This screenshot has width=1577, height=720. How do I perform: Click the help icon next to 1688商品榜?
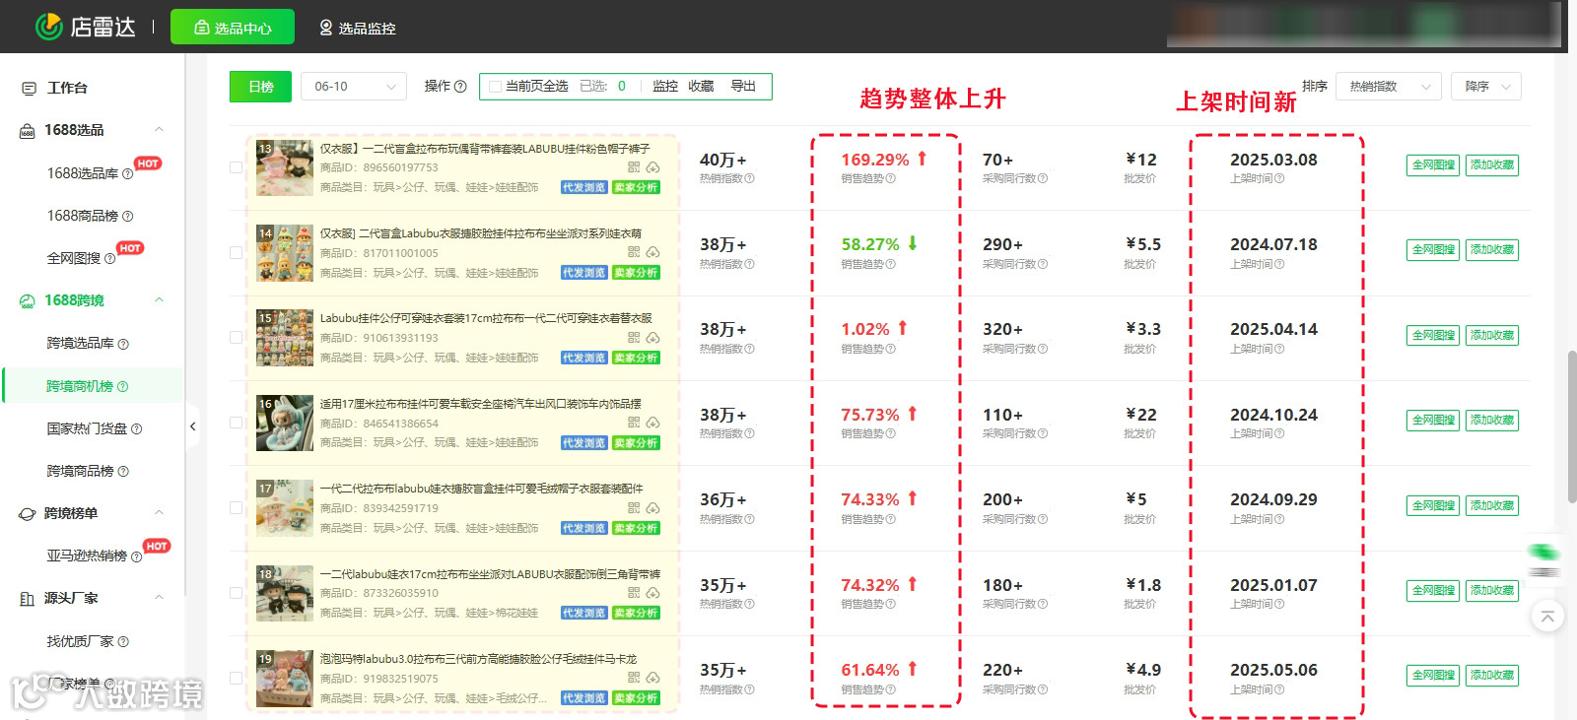click(x=127, y=216)
